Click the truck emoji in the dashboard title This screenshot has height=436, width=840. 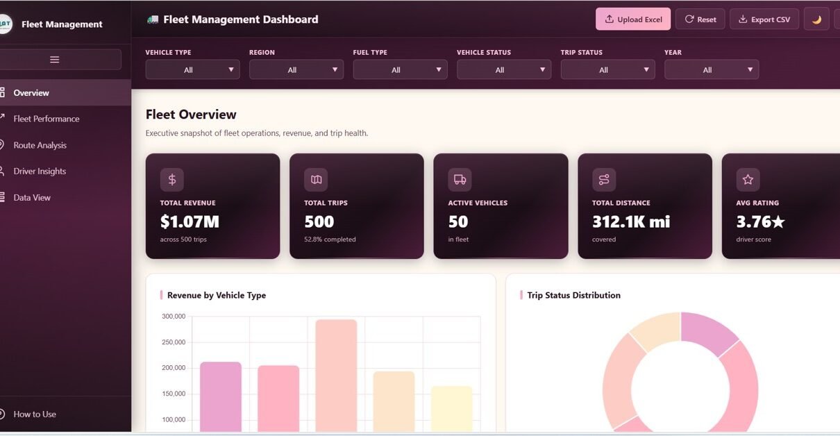point(153,19)
